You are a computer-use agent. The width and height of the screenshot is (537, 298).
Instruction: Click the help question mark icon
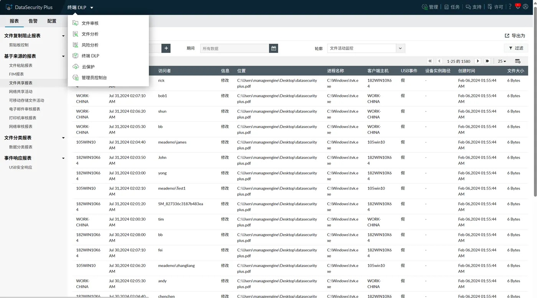[x=510, y=7]
